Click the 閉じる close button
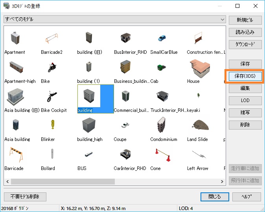The image size is (265, 212). click(x=215, y=197)
